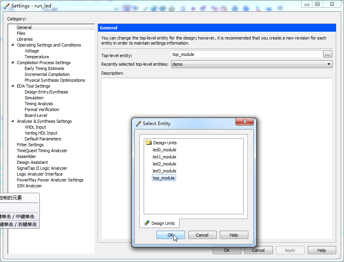Viewport: 344px width, 262px height.
Task: Select the General category page
Action: (23, 27)
